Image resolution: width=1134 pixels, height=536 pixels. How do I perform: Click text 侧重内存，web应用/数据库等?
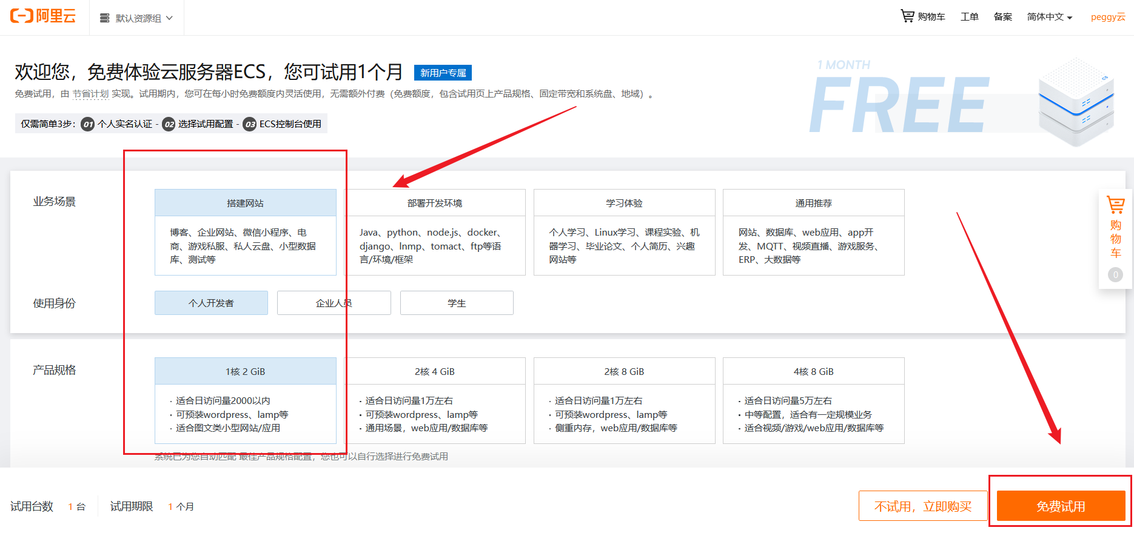(616, 428)
